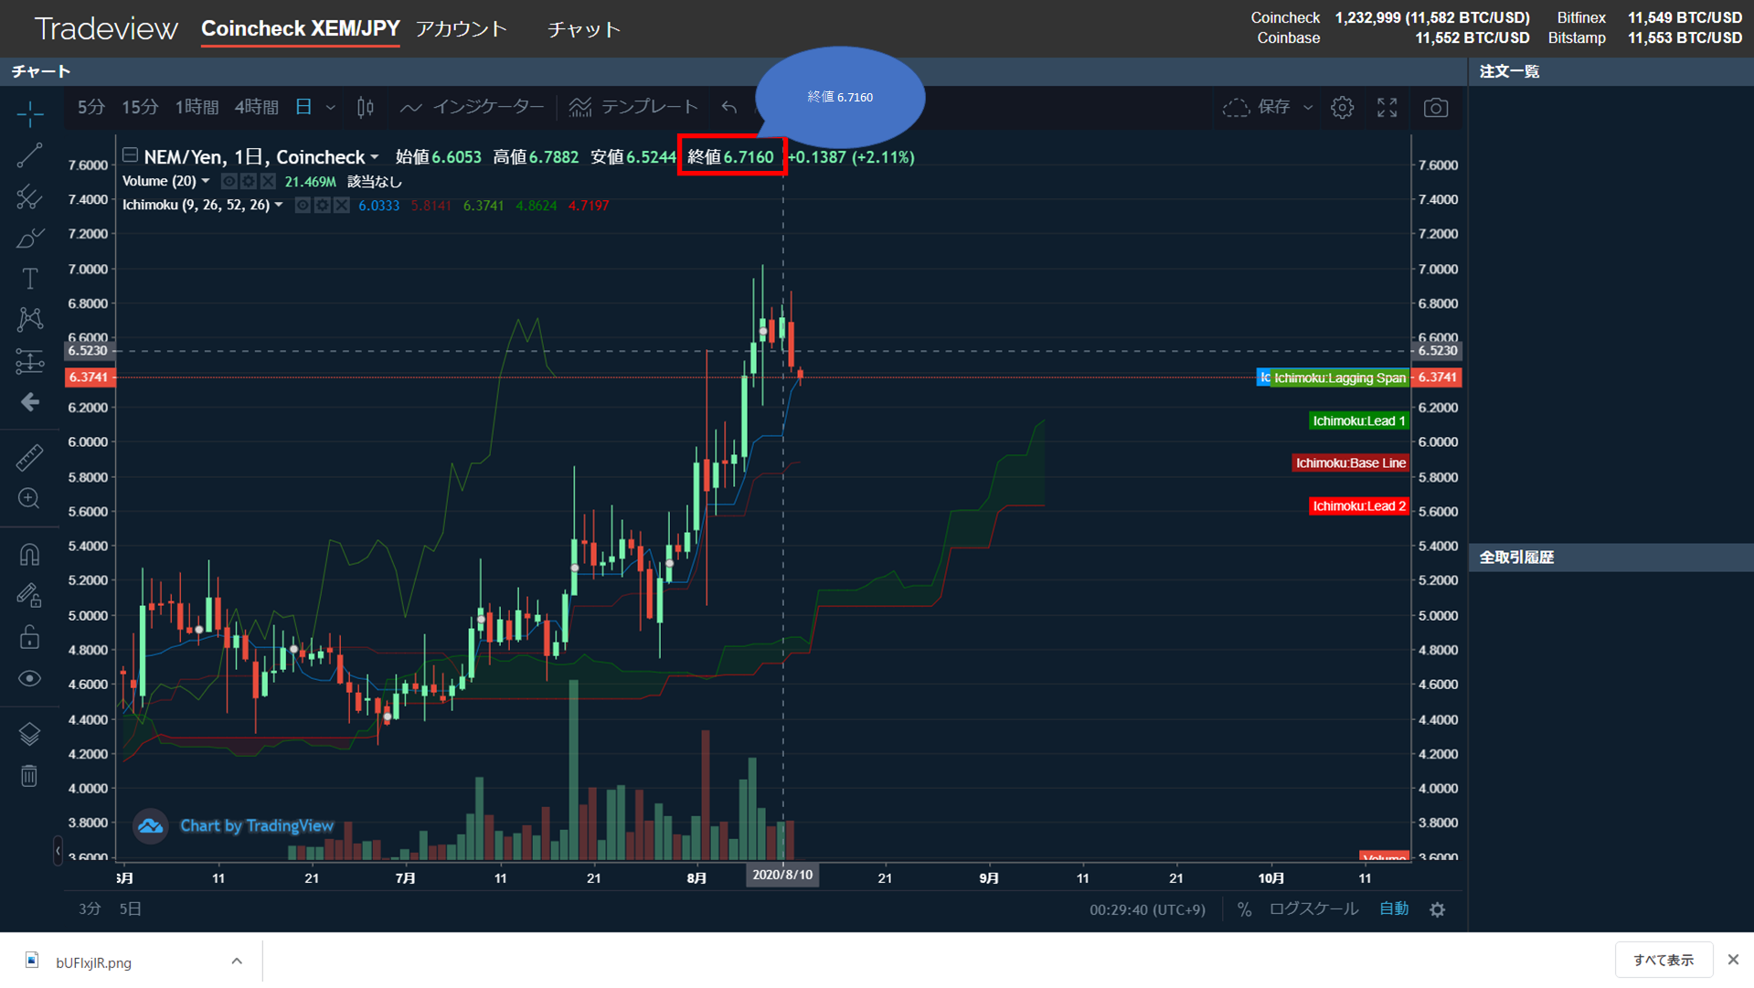Select the pattern drawing tool
This screenshot has height=988, width=1754.
tap(30, 319)
